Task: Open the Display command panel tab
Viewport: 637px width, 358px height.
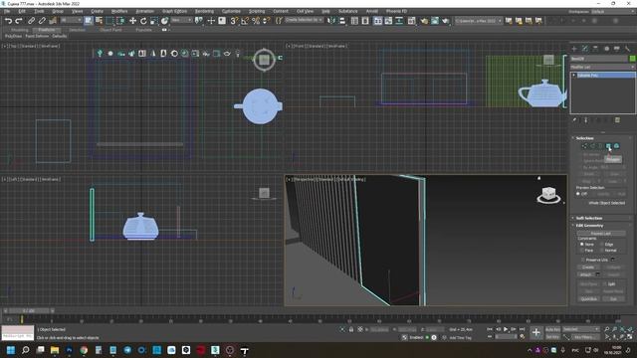Action: [617, 49]
